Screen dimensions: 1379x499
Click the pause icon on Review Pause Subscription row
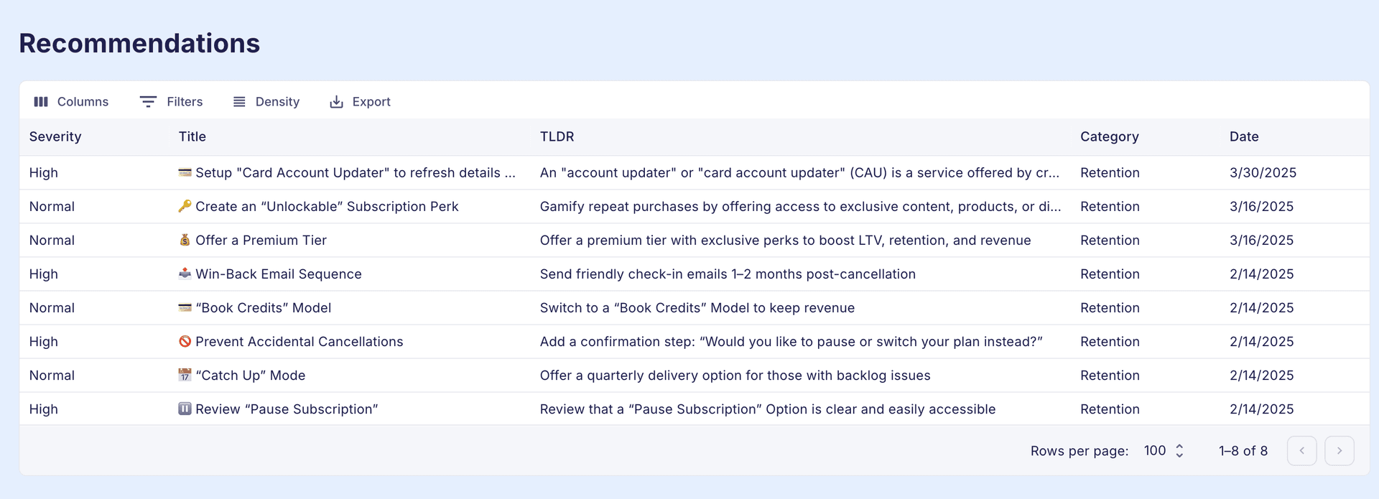click(x=185, y=409)
